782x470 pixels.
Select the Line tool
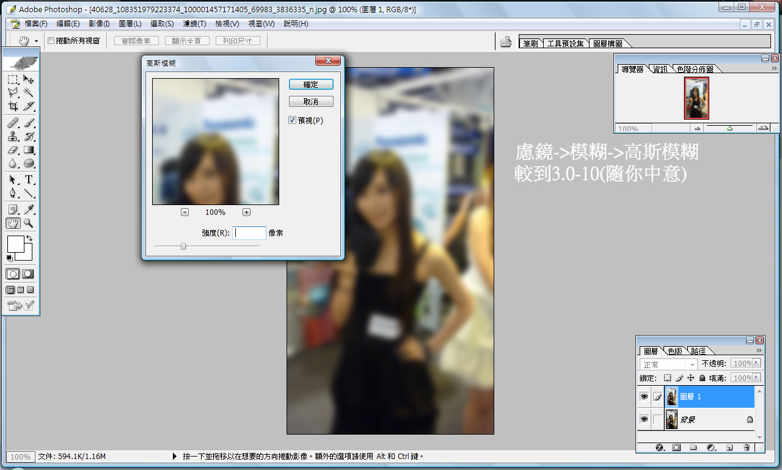click(29, 193)
